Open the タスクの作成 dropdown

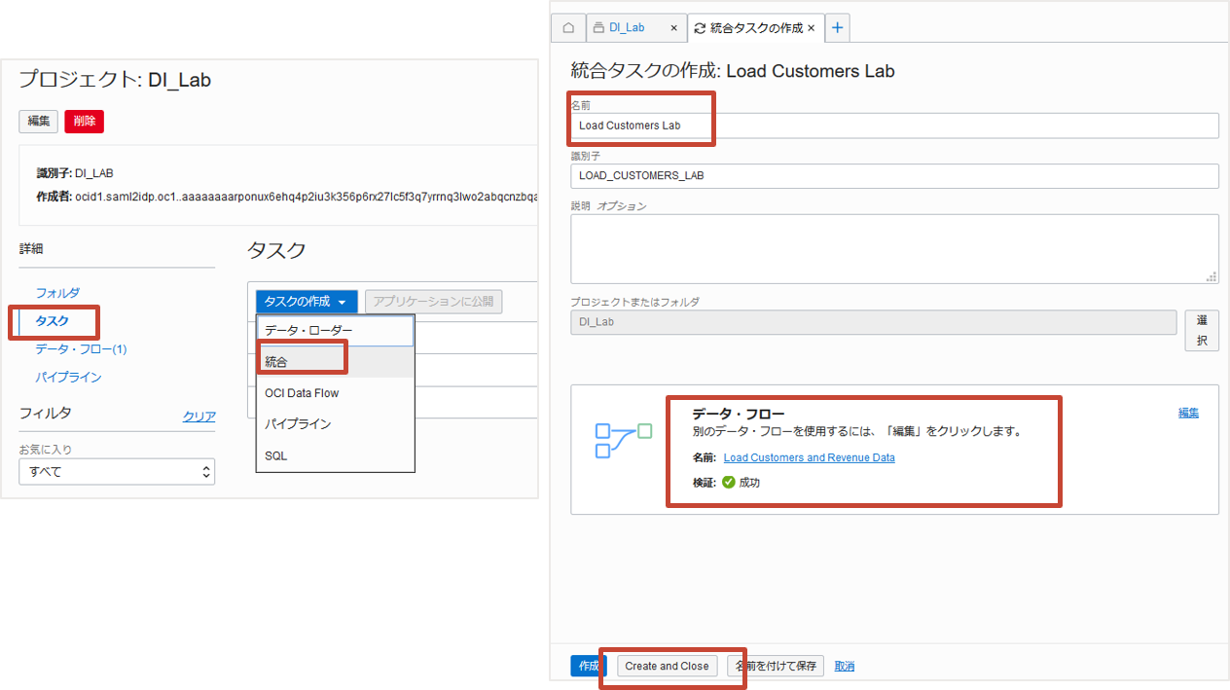click(x=306, y=301)
